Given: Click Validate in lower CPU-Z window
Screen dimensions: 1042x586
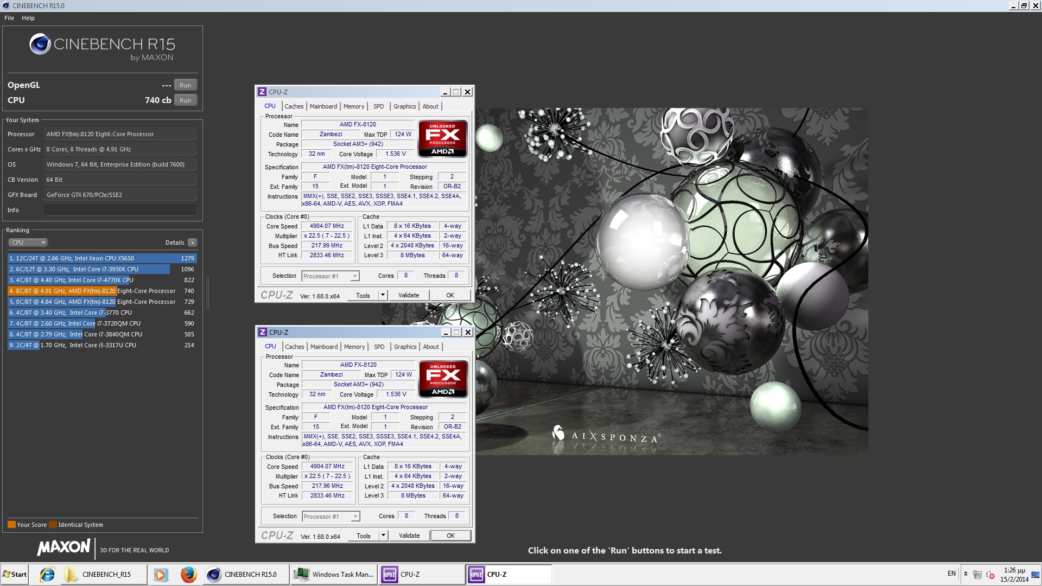Looking at the screenshot, I should click(409, 536).
